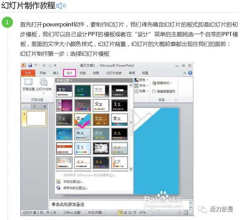Screen dimensions: 241x220
Task: Click the zoom slider in status bar
Action: click(165, 213)
